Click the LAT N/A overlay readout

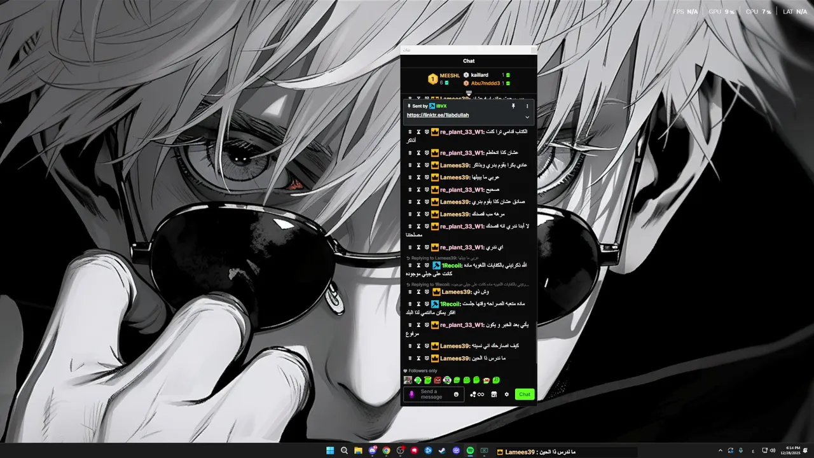795,11
